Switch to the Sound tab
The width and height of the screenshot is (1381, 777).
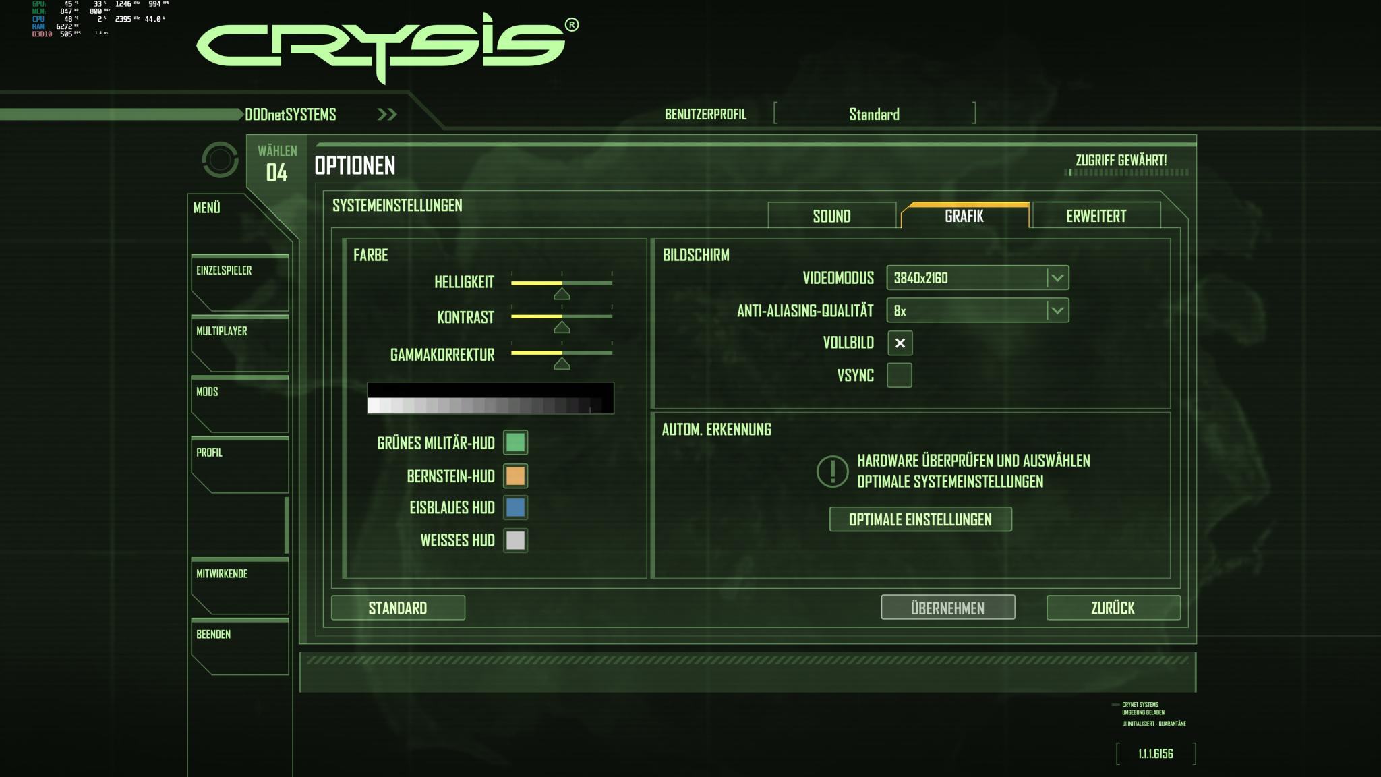point(831,216)
